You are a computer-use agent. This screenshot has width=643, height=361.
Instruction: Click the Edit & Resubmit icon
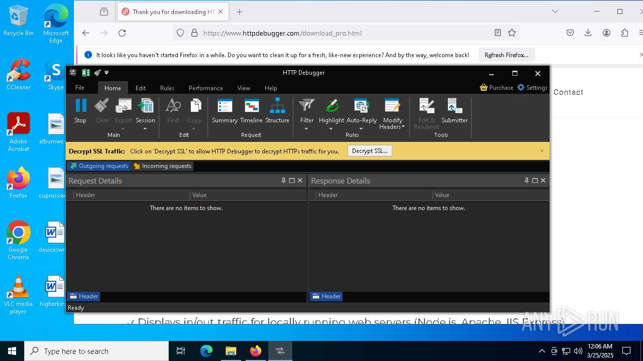click(x=426, y=106)
